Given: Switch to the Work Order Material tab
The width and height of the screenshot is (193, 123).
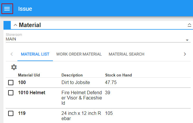Looking at the screenshot, I should [x=79, y=54].
